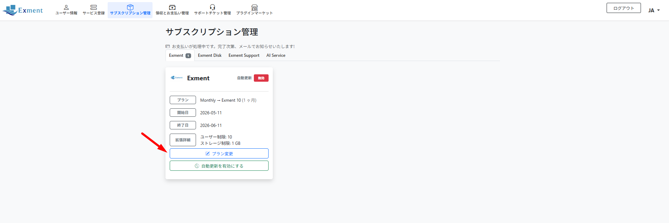Click 自動更新を有効にする button
The height and width of the screenshot is (223, 669).
coord(219,166)
